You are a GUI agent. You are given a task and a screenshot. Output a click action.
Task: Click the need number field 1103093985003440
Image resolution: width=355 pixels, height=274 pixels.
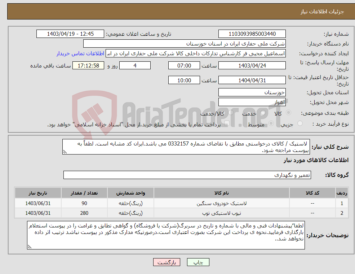252,34
